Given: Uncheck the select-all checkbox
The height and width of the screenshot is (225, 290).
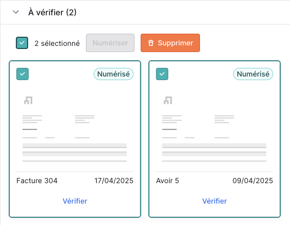Looking at the screenshot, I should (x=22, y=43).
